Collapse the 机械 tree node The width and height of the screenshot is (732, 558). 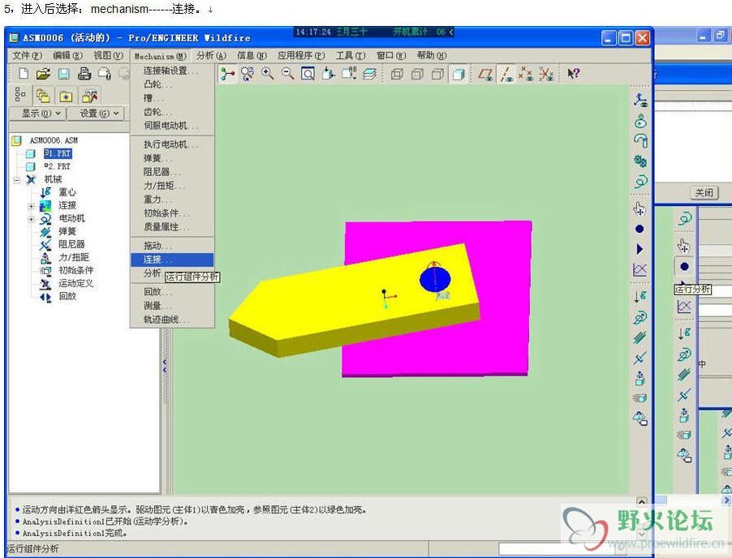tap(17, 179)
